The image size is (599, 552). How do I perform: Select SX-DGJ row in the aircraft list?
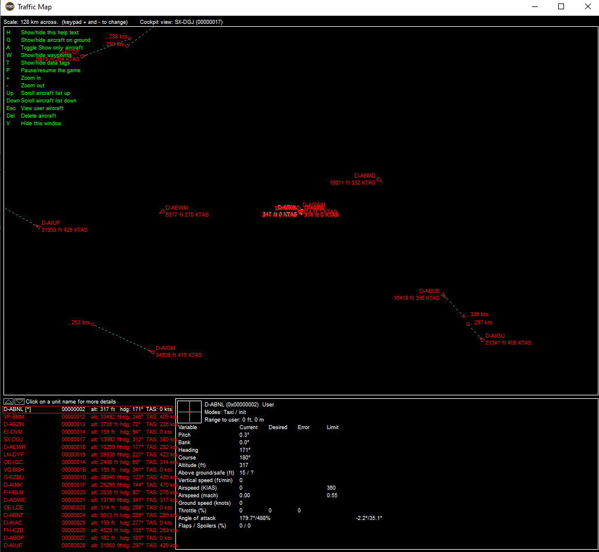pos(14,440)
